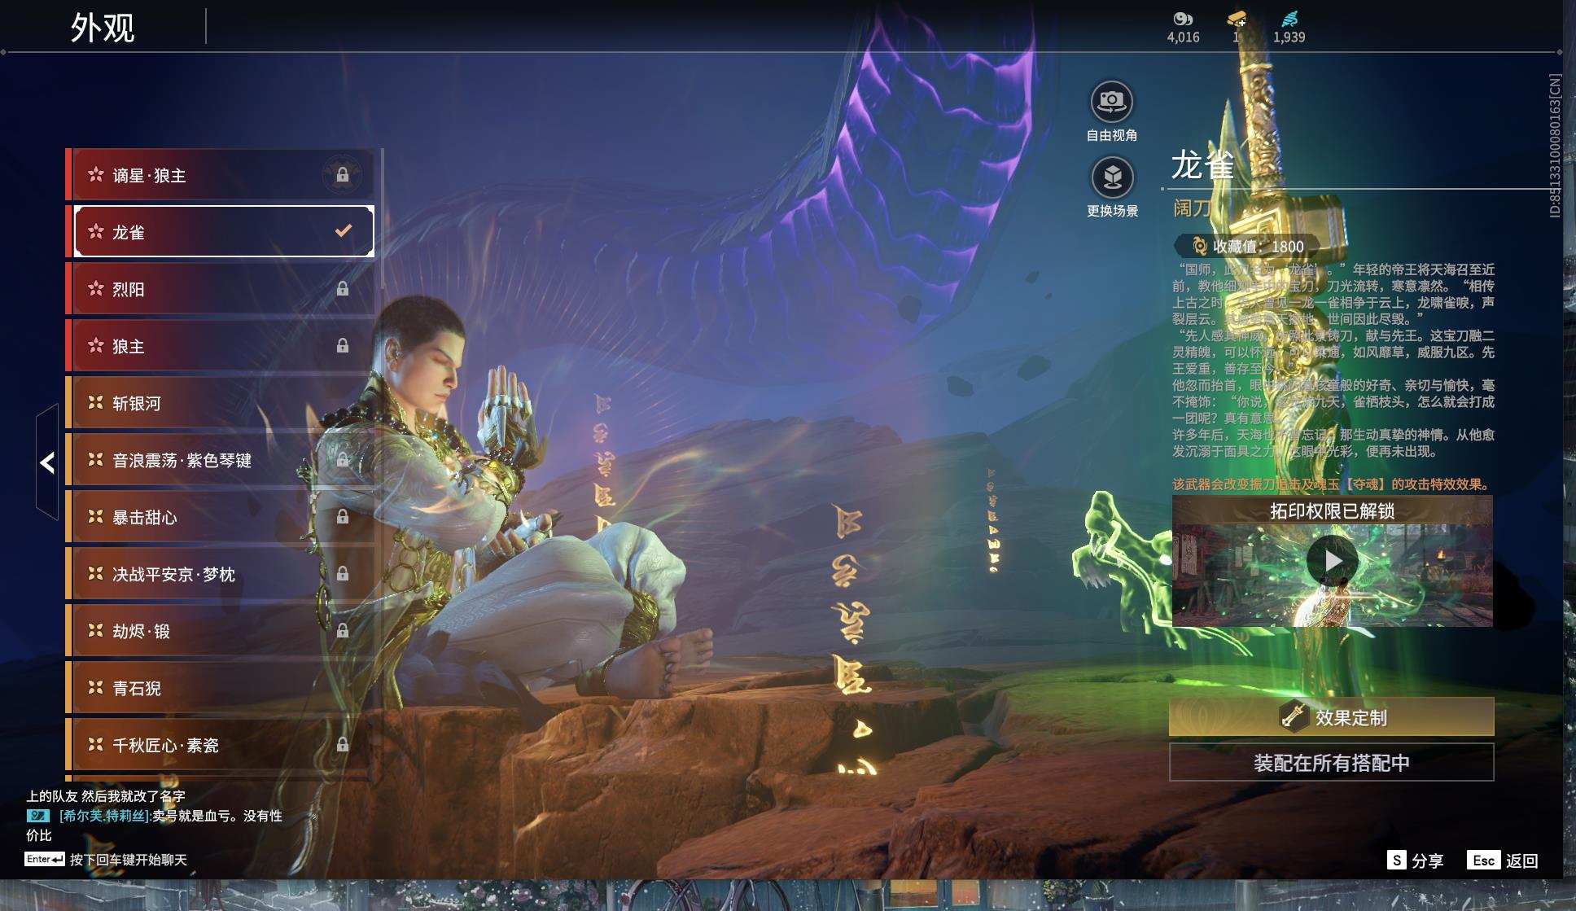The height and width of the screenshot is (911, 1576).
Task: Select the 斩银河 skin
Action: click(x=220, y=403)
